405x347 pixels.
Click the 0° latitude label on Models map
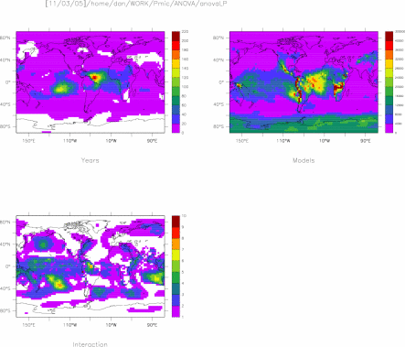pos(221,82)
